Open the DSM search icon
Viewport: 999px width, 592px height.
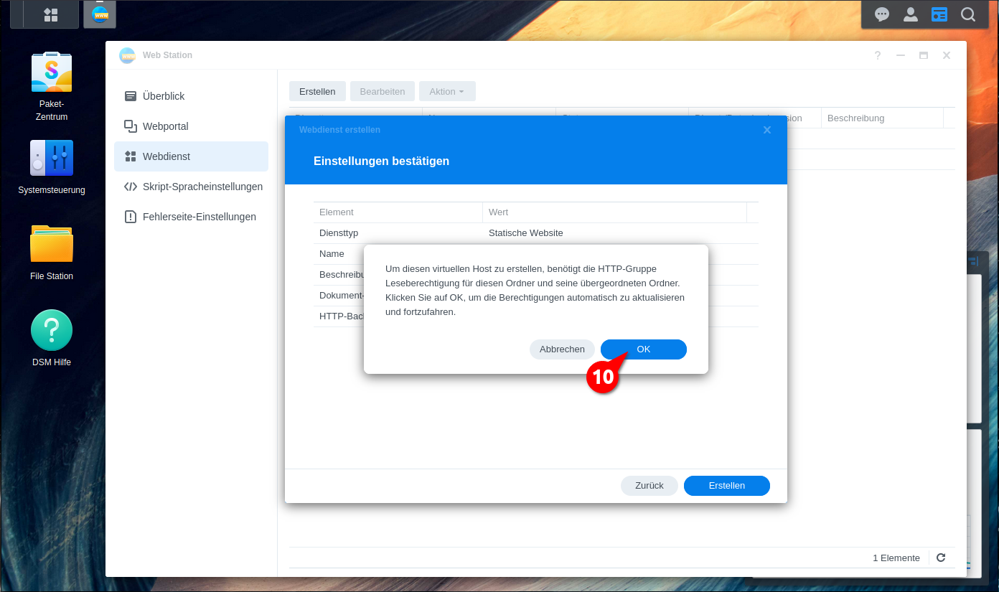point(968,14)
